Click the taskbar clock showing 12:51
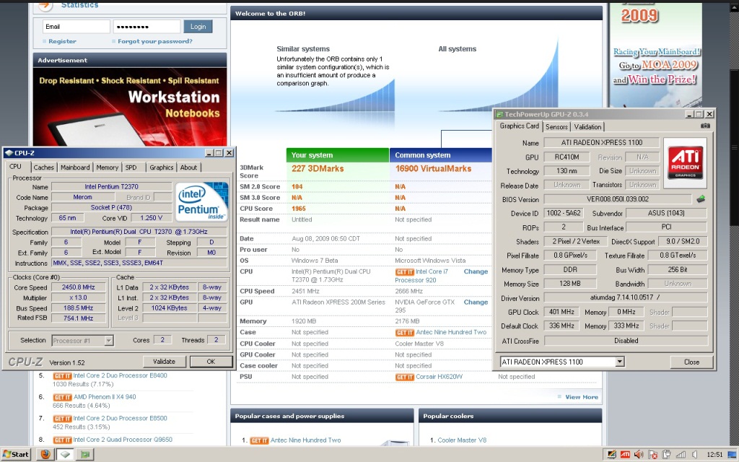The image size is (739, 462). point(714,455)
